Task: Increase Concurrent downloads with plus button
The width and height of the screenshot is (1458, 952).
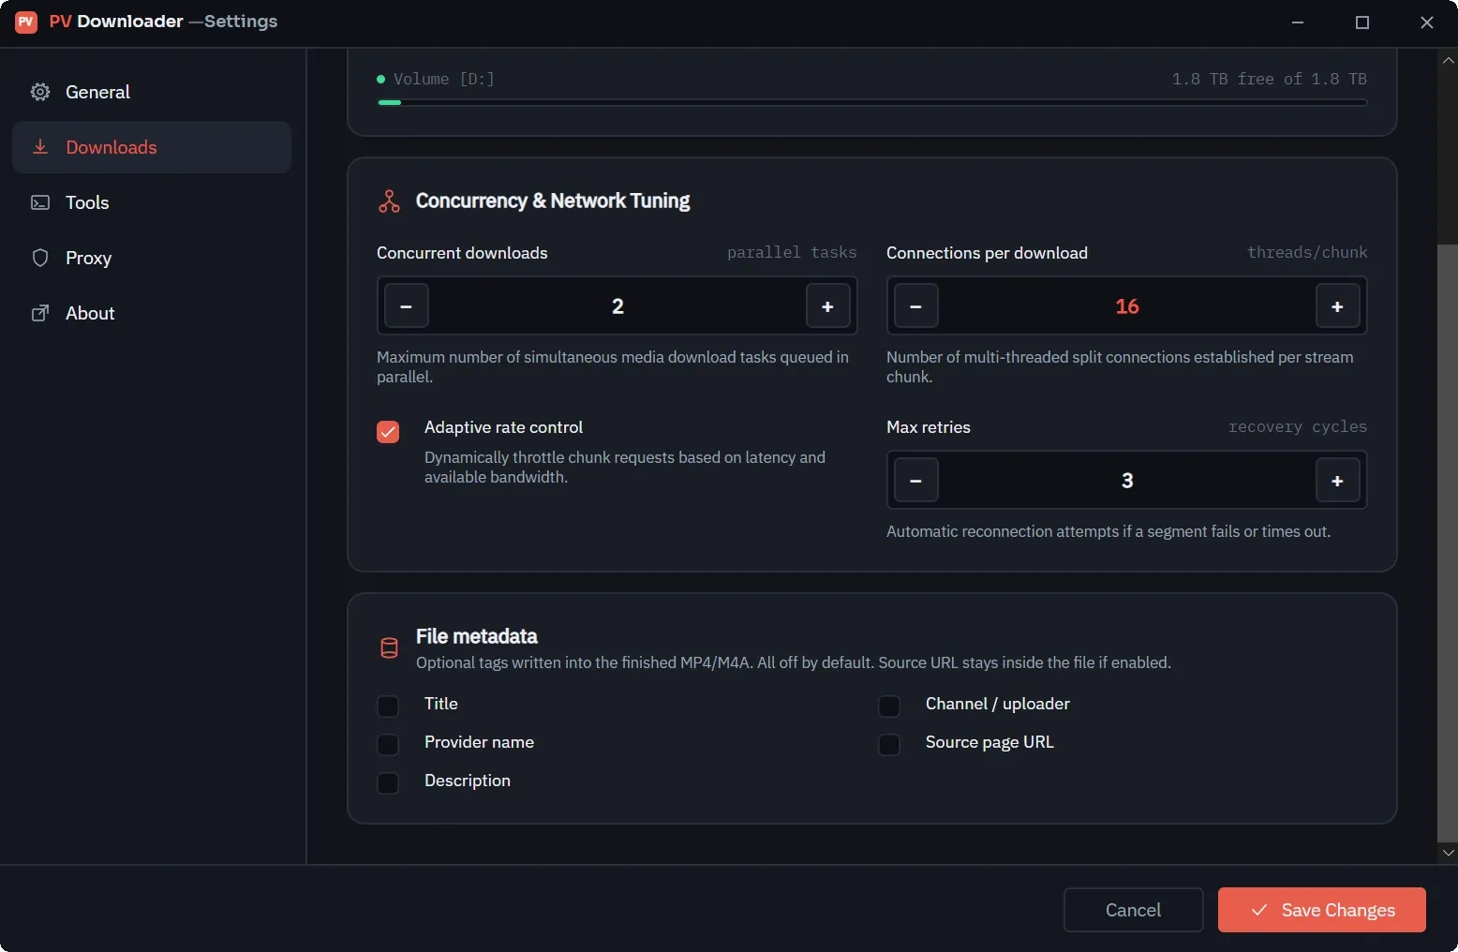Action: pos(827,305)
